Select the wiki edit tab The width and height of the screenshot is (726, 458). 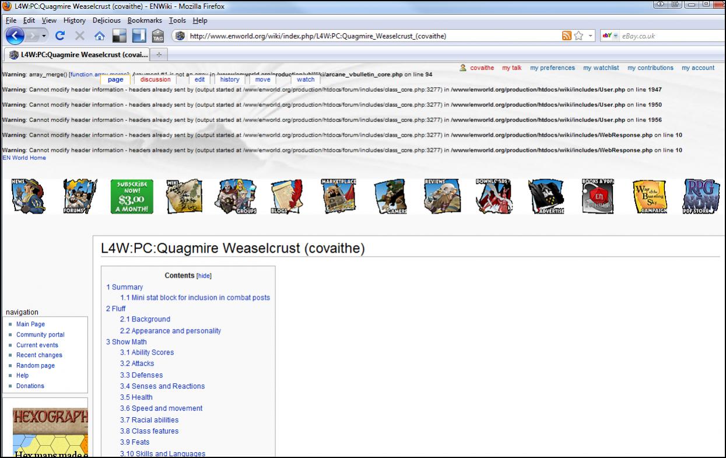(199, 80)
